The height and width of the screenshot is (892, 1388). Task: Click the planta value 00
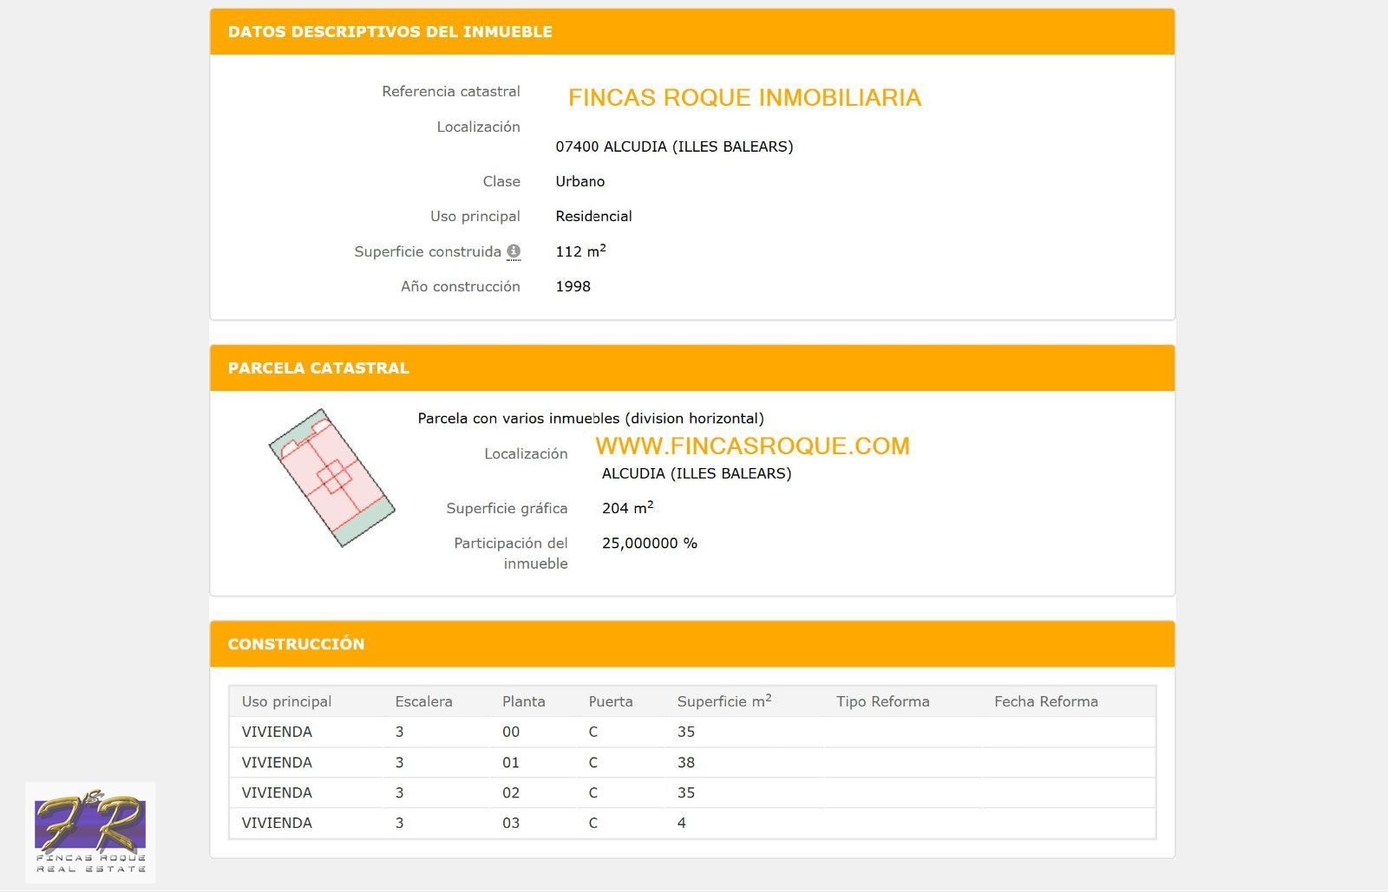point(511,732)
